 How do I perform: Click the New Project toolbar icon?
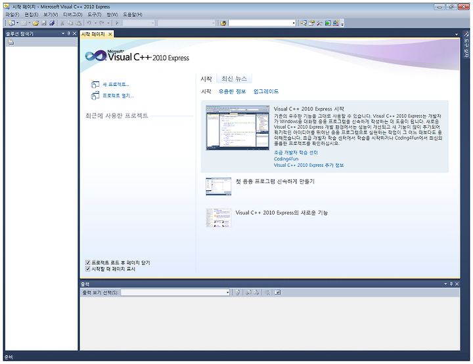[x=12, y=23]
